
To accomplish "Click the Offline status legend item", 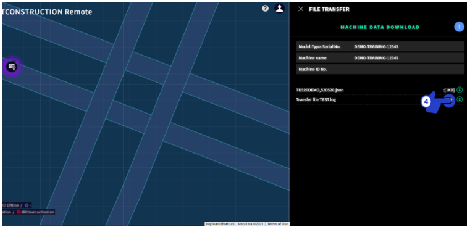I will [x=10, y=205].
